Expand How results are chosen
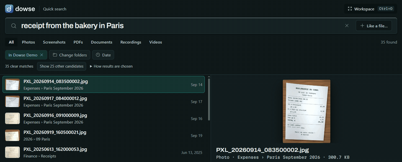This screenshot has height=162, width=402. click(111, 66)
